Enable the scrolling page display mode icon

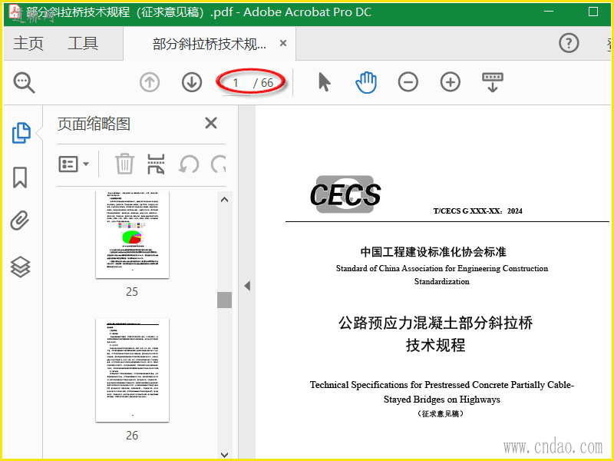tap(493, 82)
